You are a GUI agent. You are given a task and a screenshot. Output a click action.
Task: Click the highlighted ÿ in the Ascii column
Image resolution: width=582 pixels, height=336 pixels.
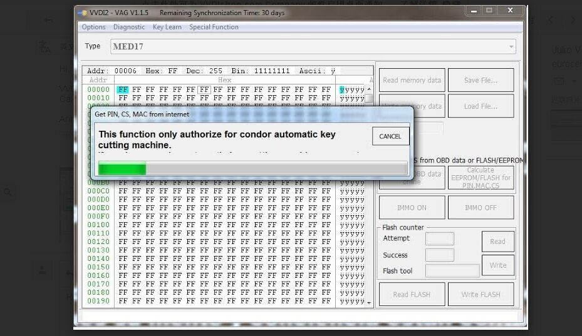[x=341, y=89]
